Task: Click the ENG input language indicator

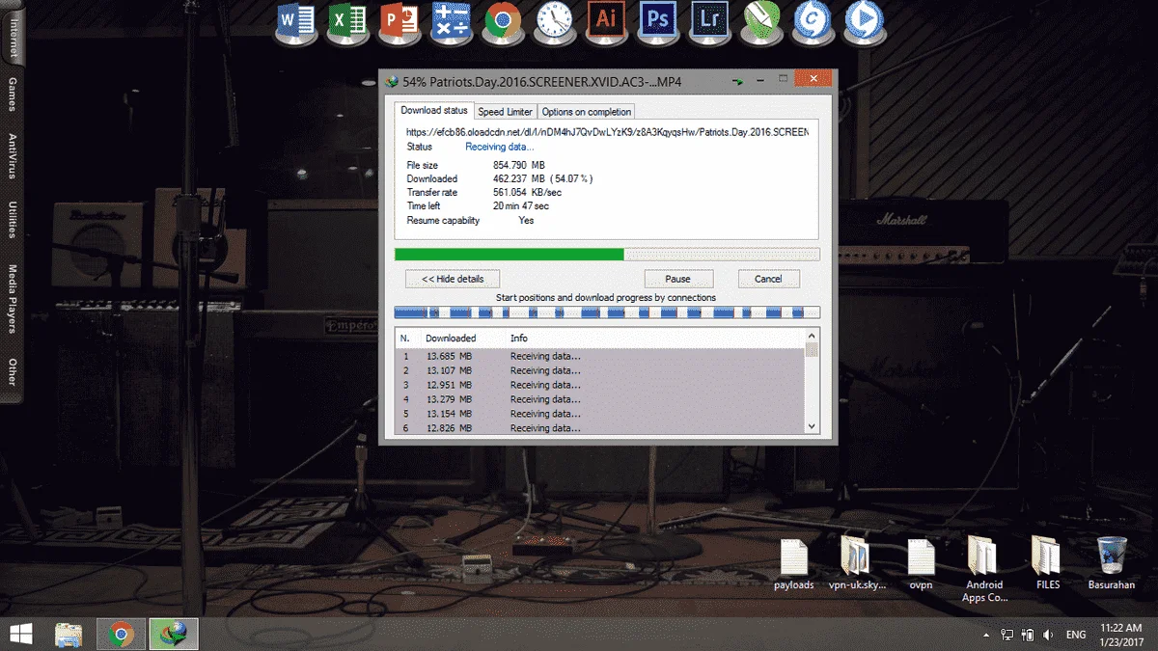Action: coord(1075,636)
